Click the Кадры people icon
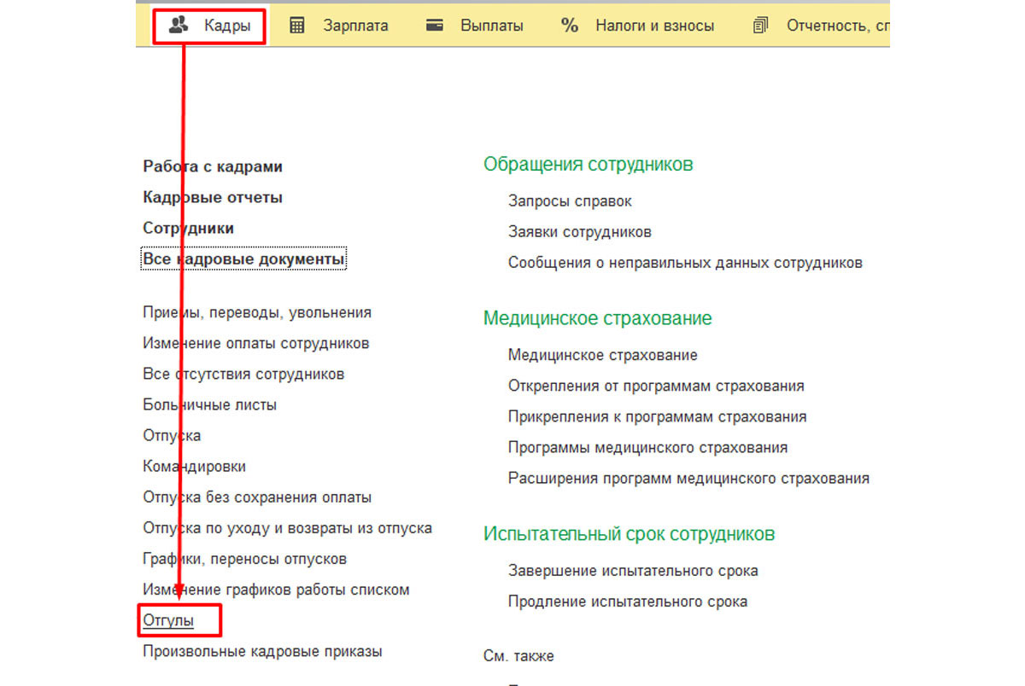Viewport: 1025px width, 686px height. point(179,26)
